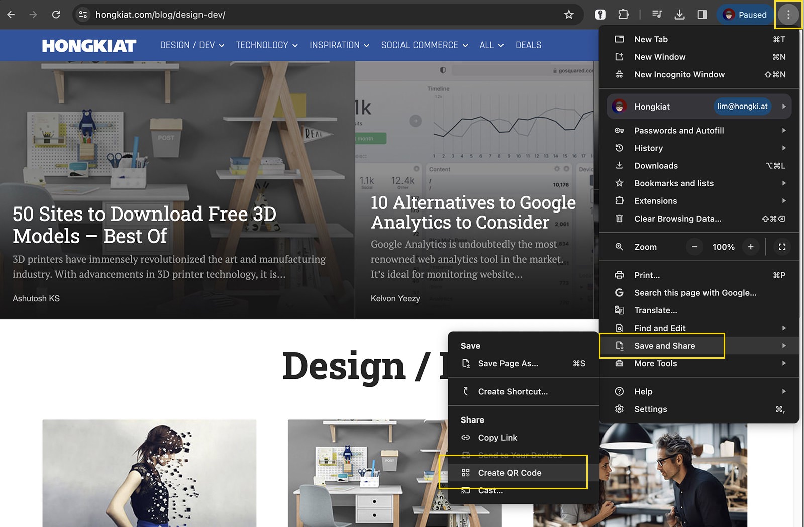Reload the current page
The image size is (804, 527).
(x=56, y=15)
